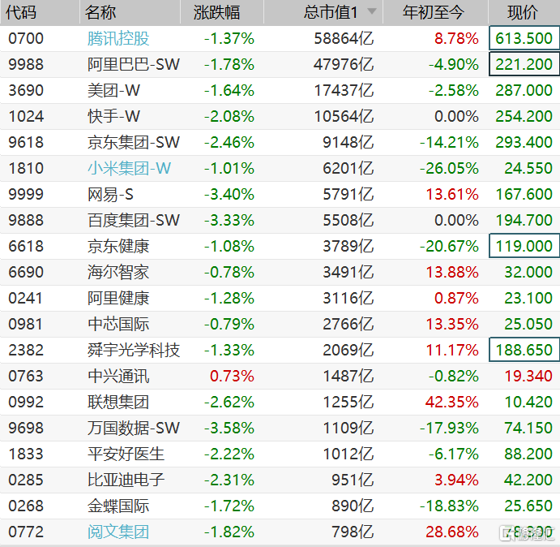Select the 比亚迪电子 row name
Image resolution: width=560 pixels, height=547 pixels.
[x=126, y=480]
